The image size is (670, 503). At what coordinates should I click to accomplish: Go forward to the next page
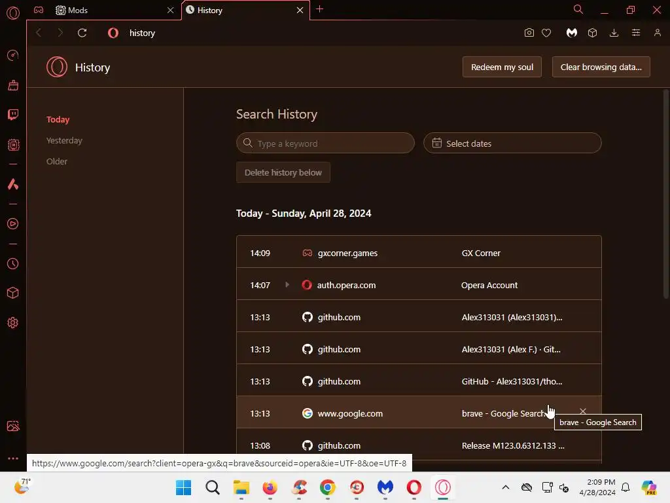(60, 33)
